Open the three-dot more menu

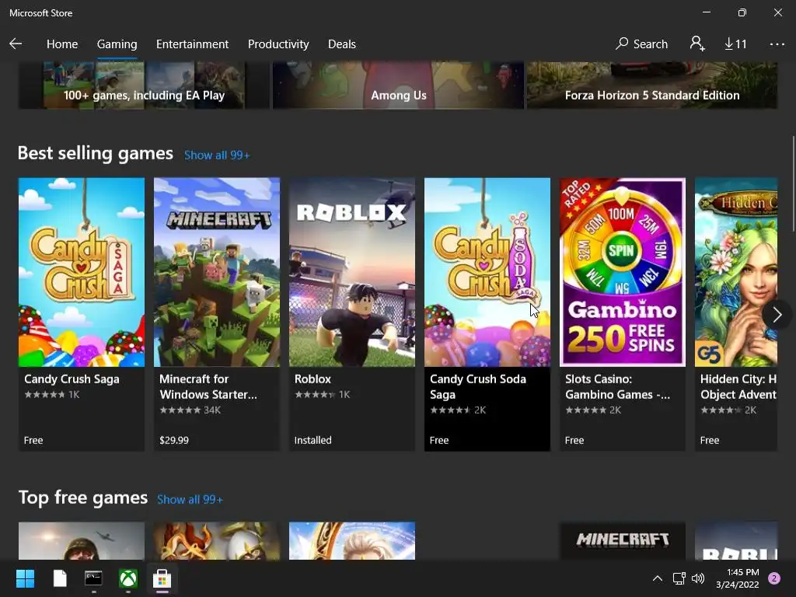coord(777,44)
